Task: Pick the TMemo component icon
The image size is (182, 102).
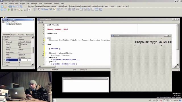Action: click(x=54, y=9)
